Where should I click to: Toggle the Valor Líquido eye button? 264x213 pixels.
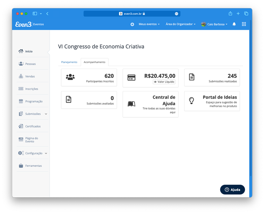coord(164,82)
